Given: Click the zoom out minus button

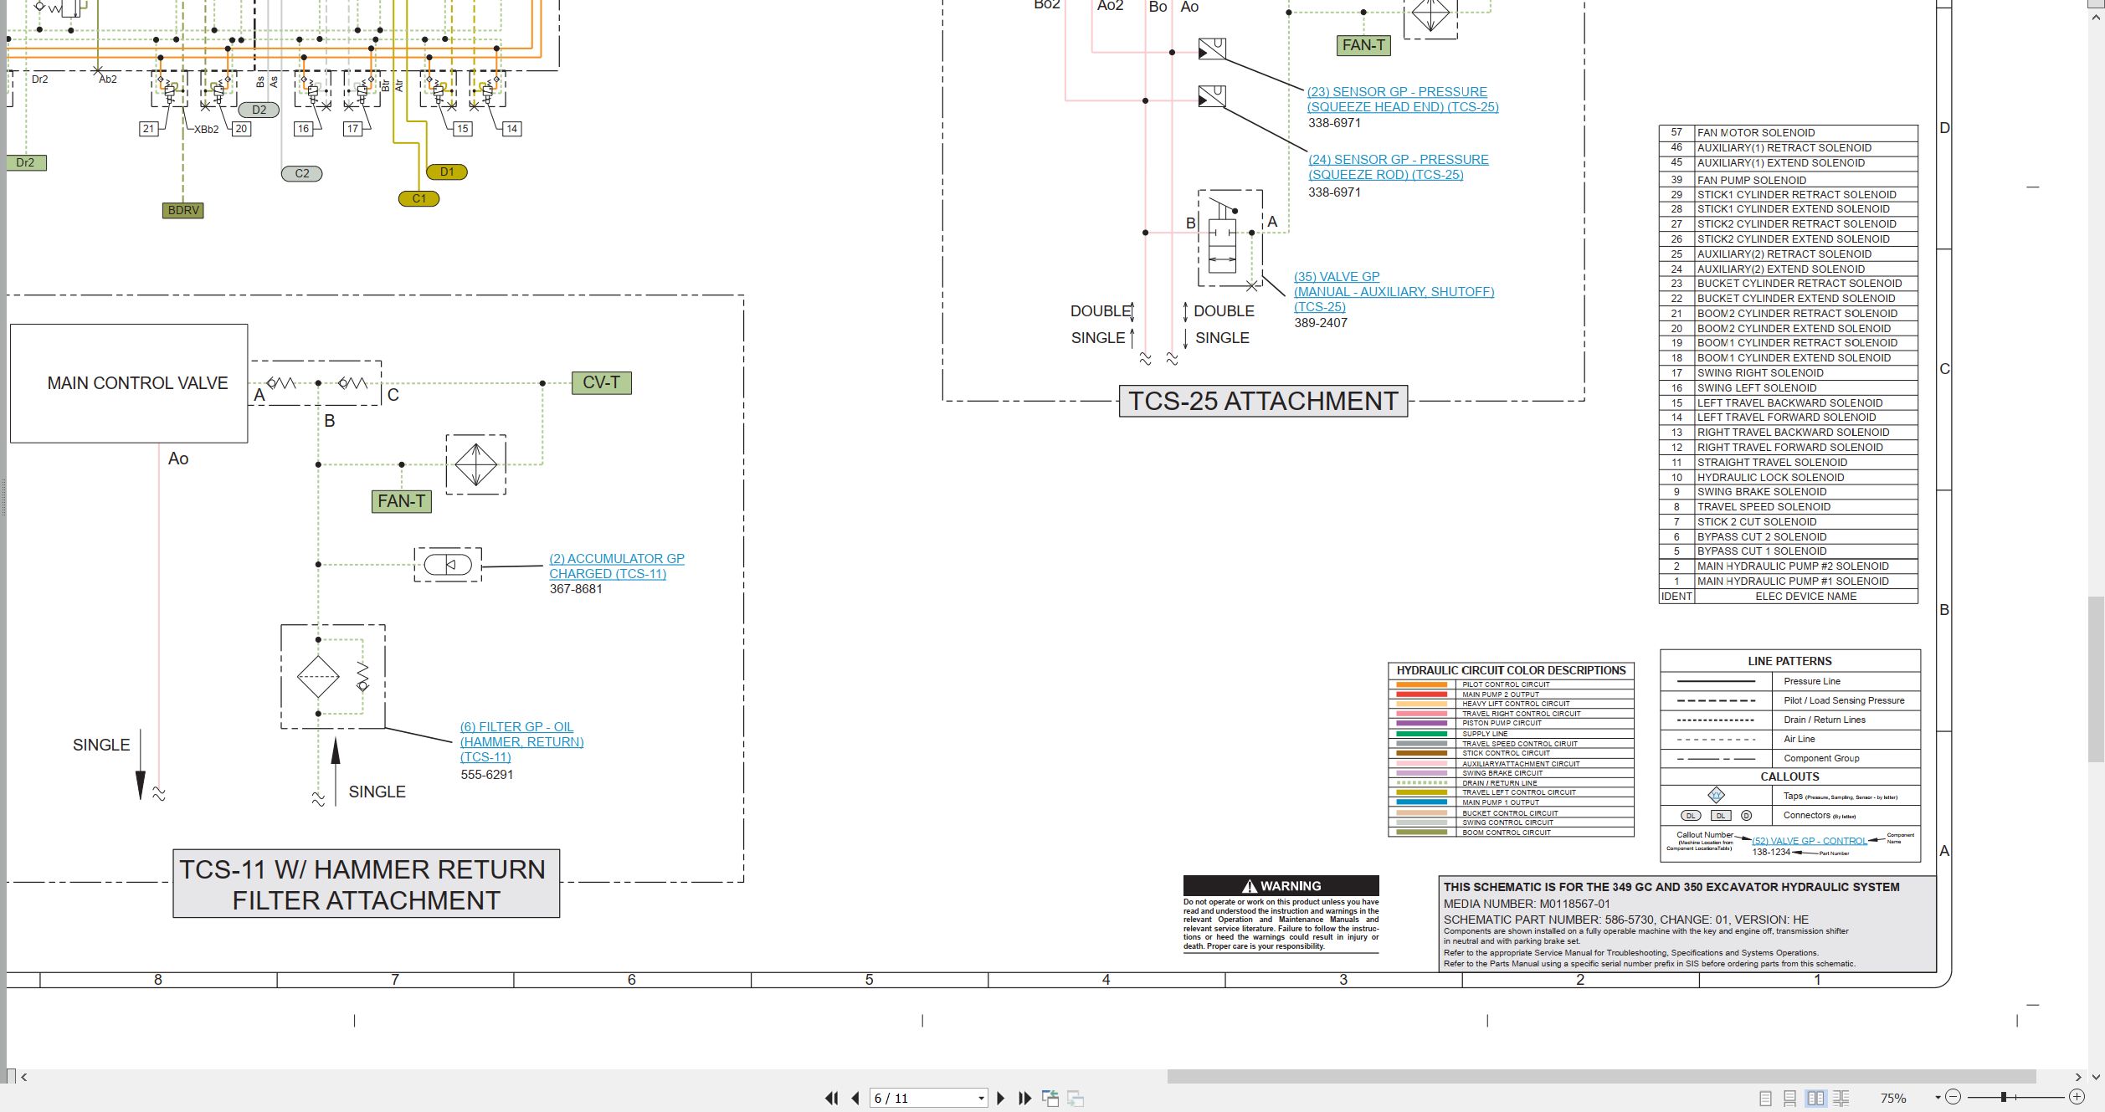Looking at the screenshot, I should click(1953, 1097).
